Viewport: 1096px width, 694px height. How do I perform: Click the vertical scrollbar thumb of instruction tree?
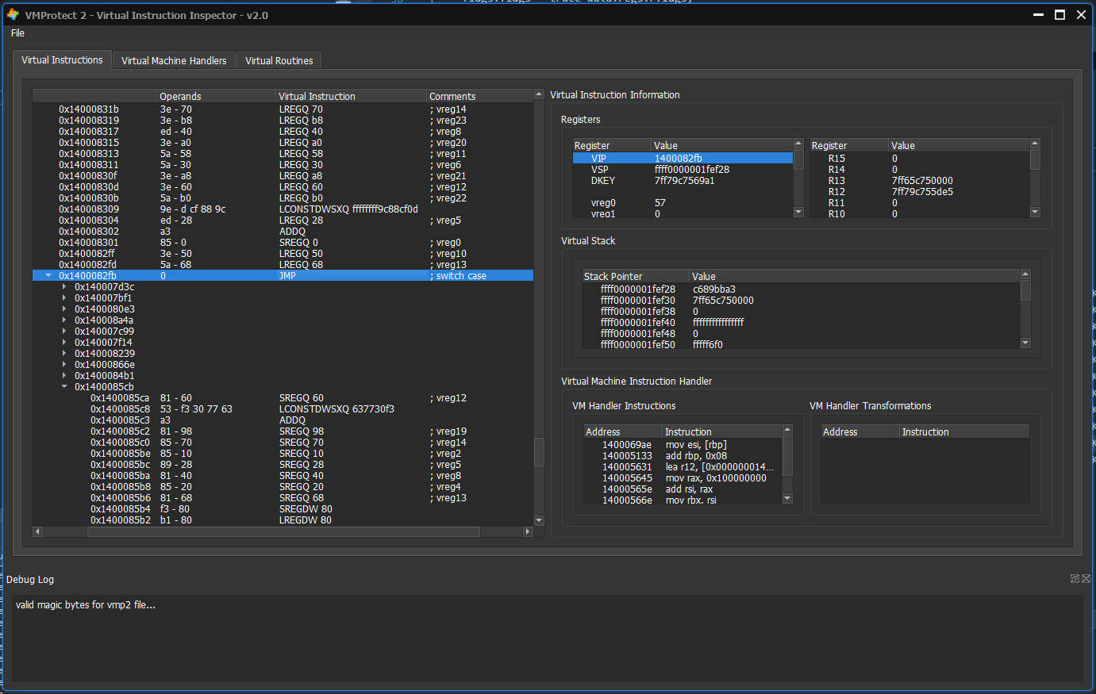click(x=539, y=452)
